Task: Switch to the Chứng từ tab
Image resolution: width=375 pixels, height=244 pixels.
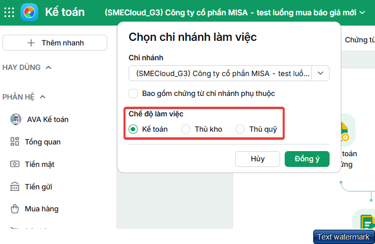Action: pos(360,40)
